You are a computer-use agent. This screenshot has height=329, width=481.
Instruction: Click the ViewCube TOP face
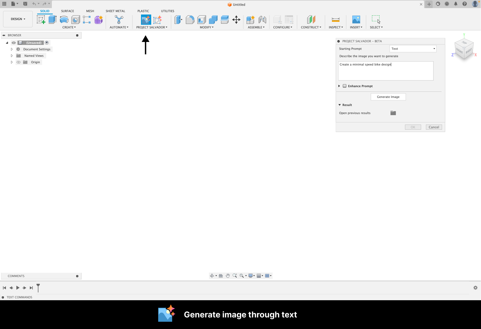click(x=464, y=43)
